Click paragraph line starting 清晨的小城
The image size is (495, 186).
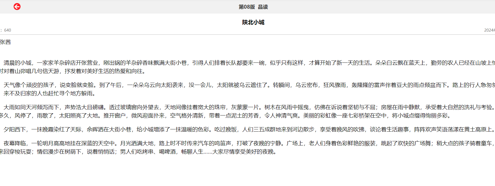(249, 63)
